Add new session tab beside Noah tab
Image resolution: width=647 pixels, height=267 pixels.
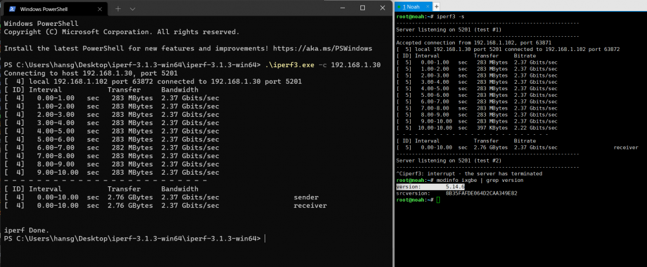[436, 6]
